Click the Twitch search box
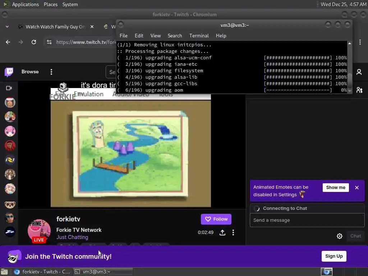Viewport: 368px width, 276px height. 111,72
